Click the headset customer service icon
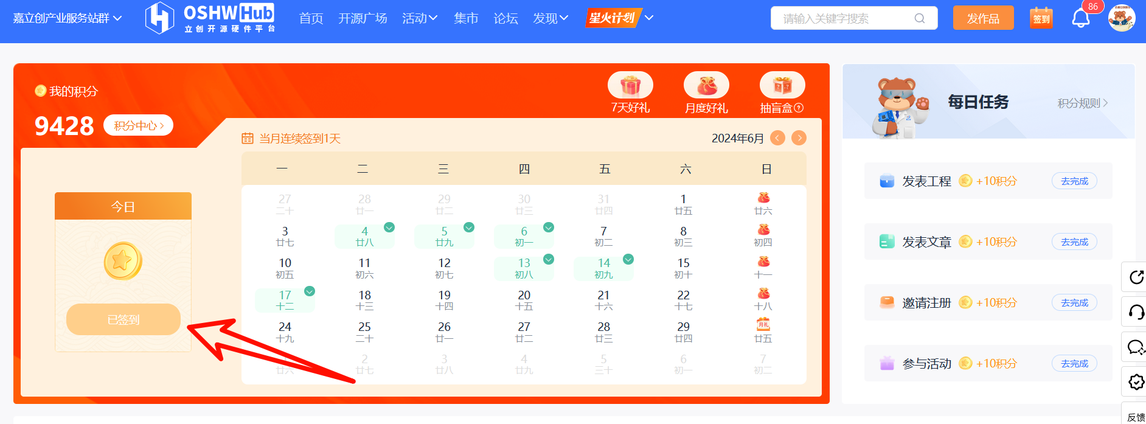This screenshot has height=424, width=1146. point(1135,312)
